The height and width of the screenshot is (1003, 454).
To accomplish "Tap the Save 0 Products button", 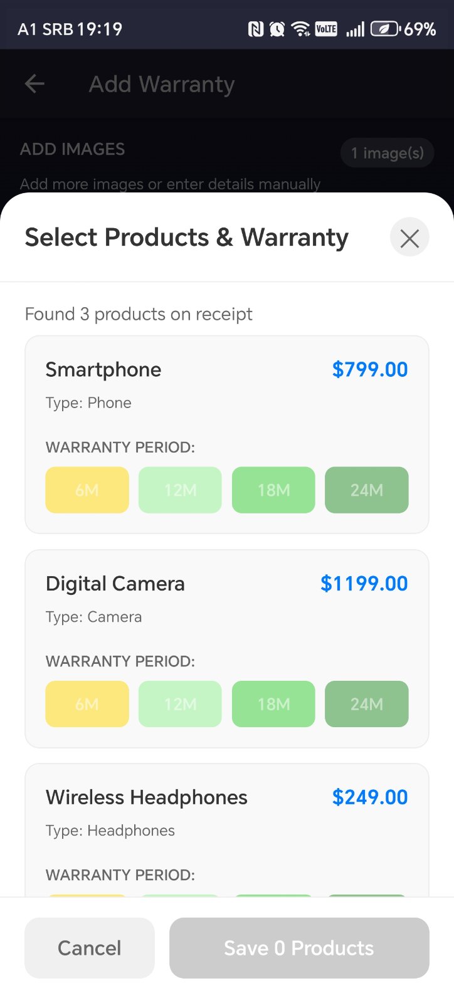I will (x=298, y=948).
